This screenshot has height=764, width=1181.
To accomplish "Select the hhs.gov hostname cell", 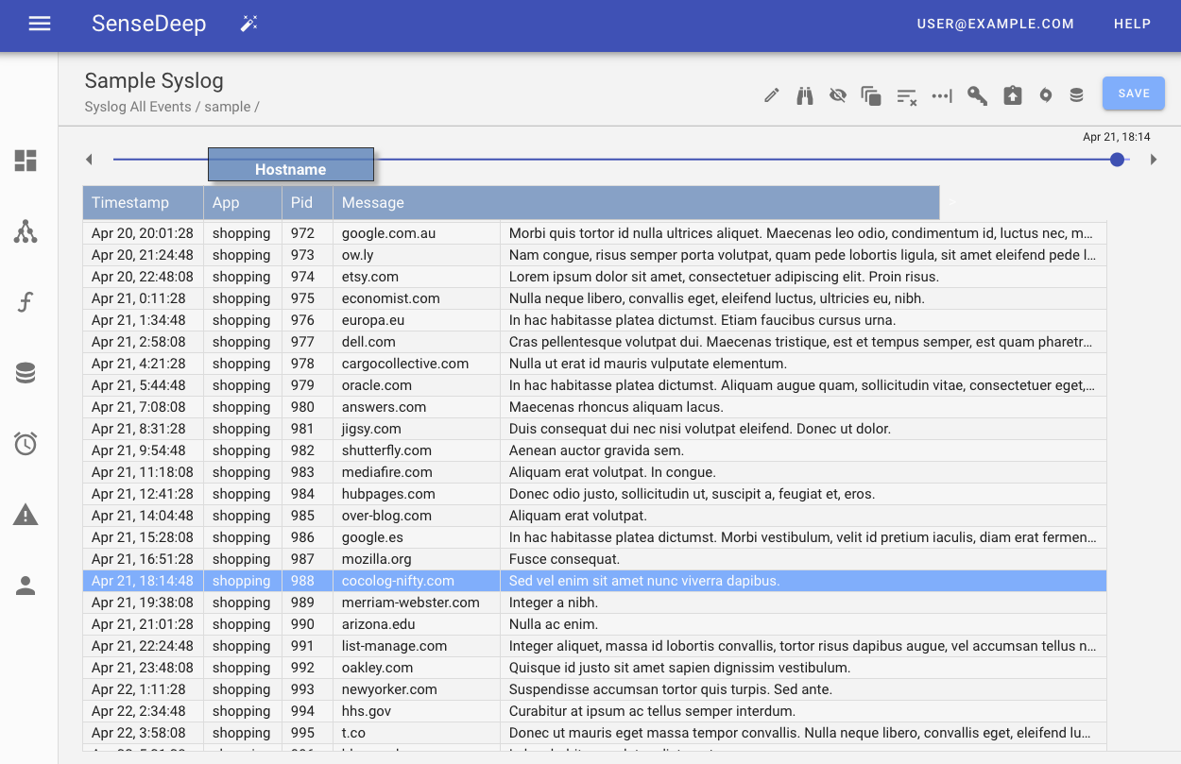I will 417,711.
